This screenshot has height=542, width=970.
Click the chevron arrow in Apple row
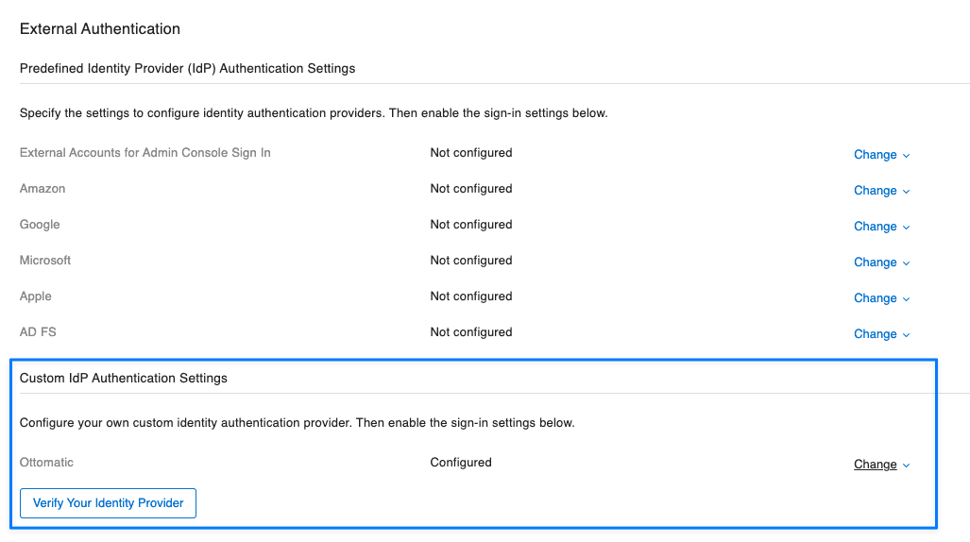coord(907,299)
